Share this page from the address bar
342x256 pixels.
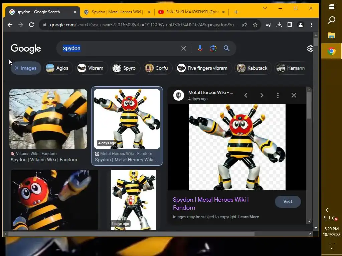coord(244,25)
